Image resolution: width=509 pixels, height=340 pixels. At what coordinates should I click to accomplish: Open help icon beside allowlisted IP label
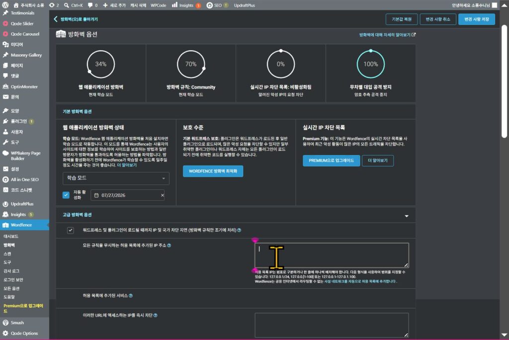[x=169, y=246]
